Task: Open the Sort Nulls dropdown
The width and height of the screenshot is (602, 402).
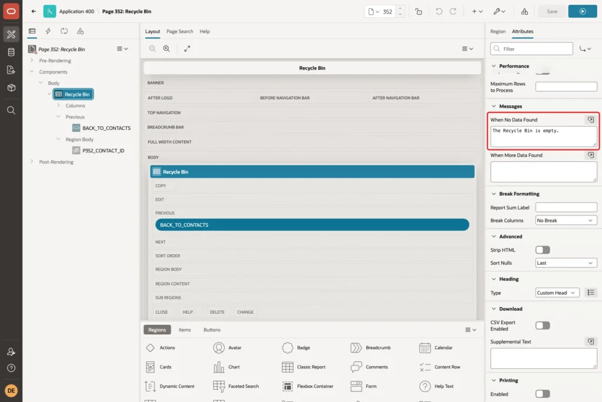Action: (x=566, y=263)
